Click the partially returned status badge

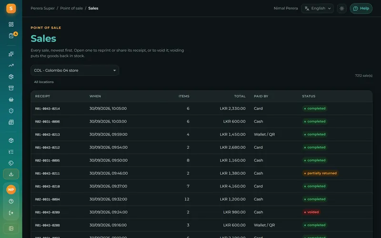(320, 173)
